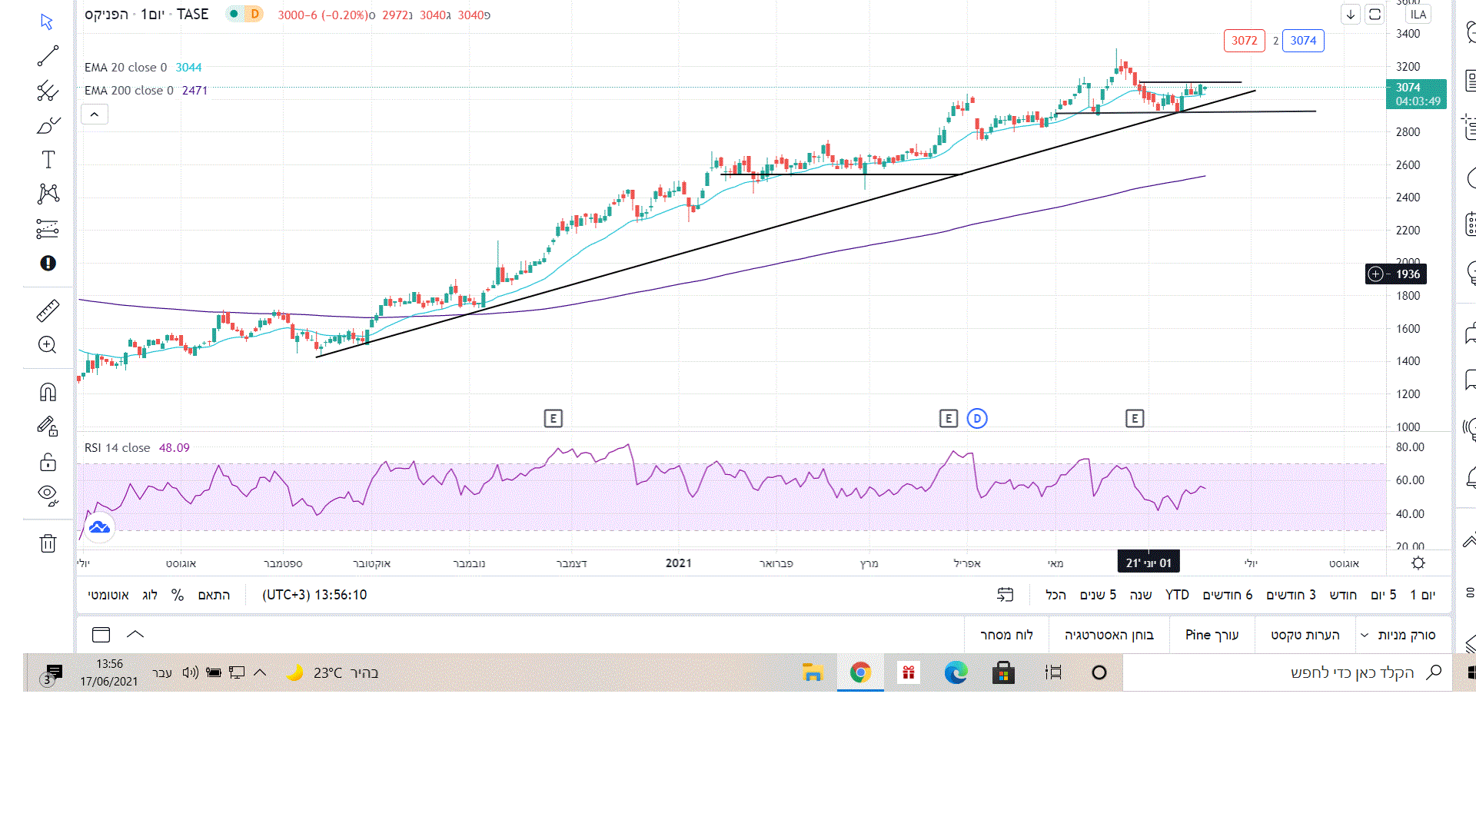This screenshot has width=1476, height=830.
Task: Open the Pine editor tab
Action: (x=1212, y=635)
